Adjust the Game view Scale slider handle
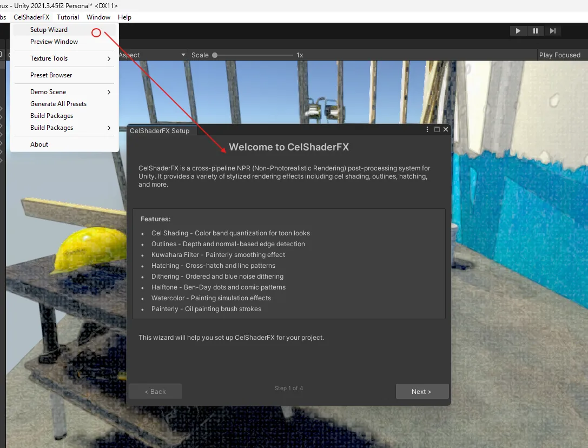This screenshot has height=448, width=588. [215, 55]
